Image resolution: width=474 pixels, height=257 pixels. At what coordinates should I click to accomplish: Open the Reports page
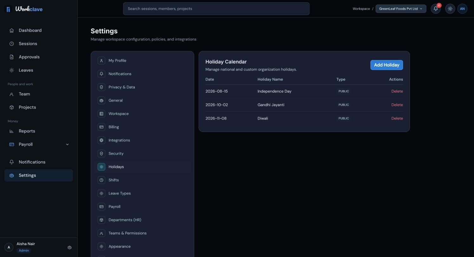click(39, 131)
